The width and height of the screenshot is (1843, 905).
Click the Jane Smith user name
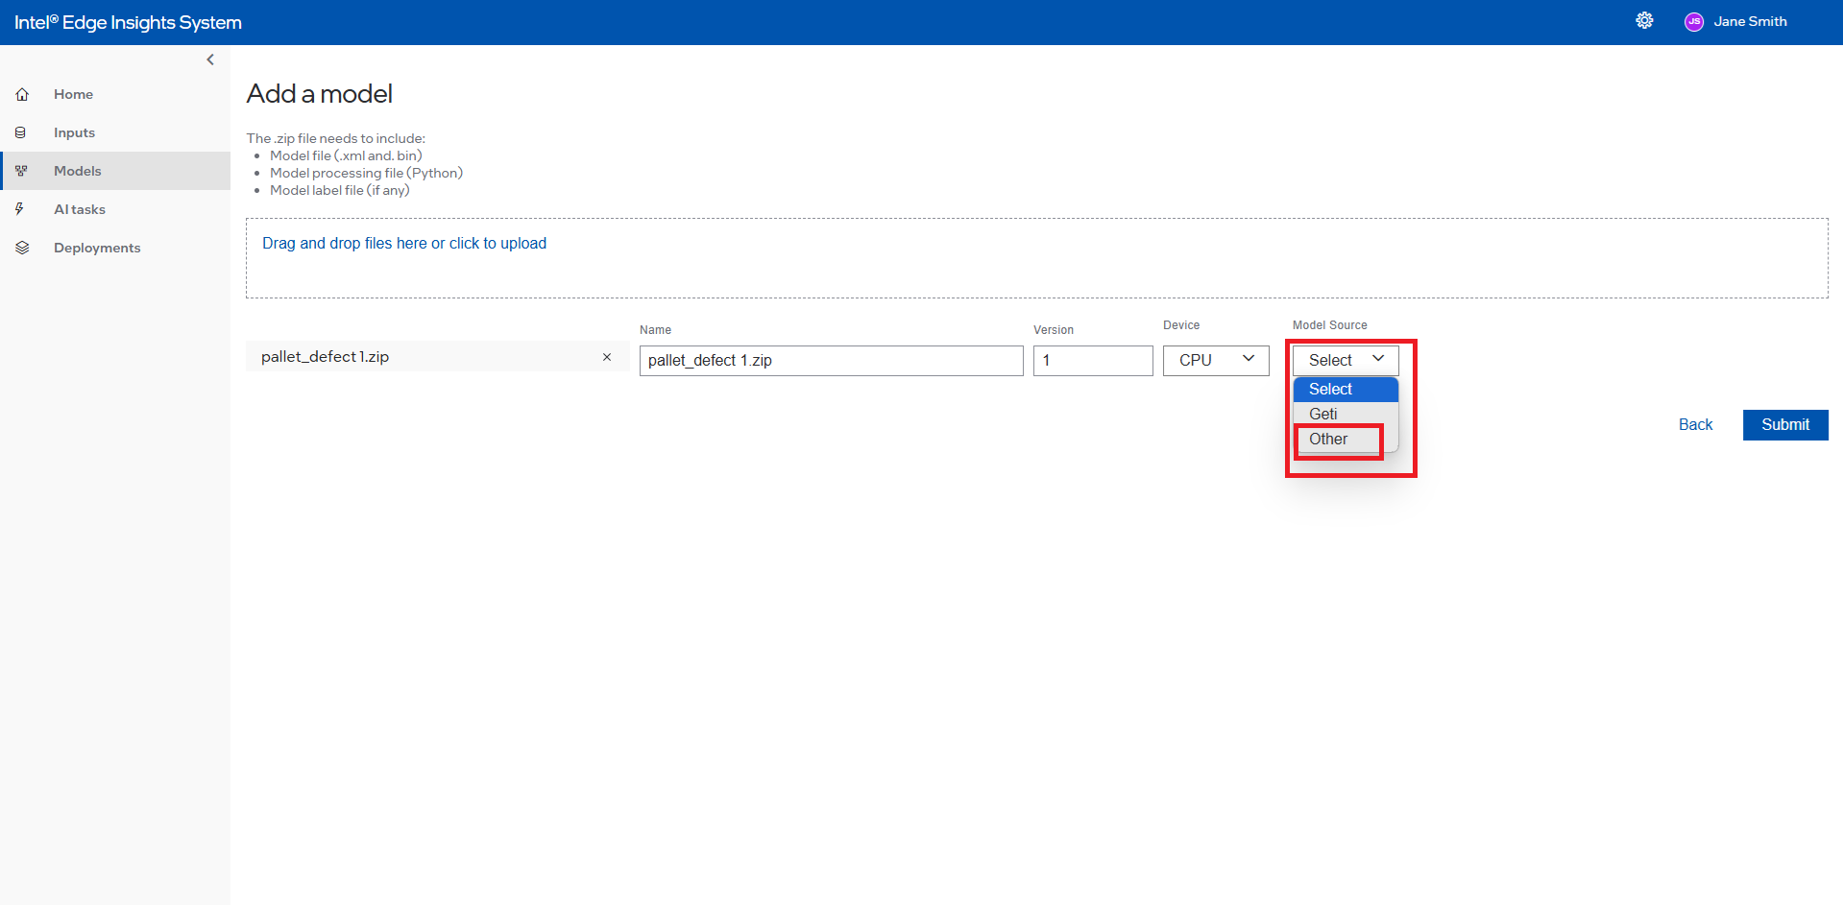tap(1750, 21)
